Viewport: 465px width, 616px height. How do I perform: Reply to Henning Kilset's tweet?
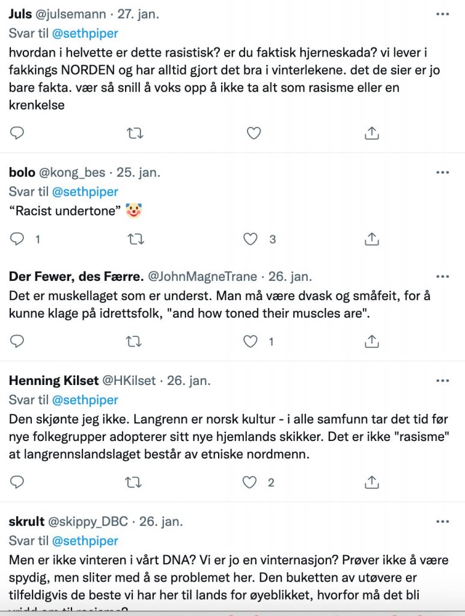pos(17,482)
